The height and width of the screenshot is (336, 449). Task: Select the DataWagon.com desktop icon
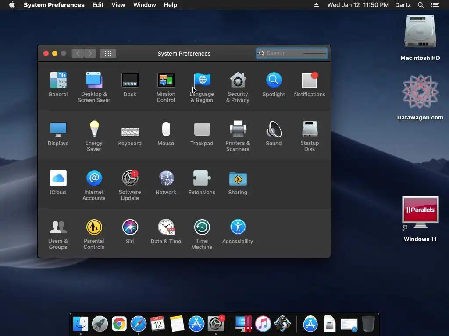click(x=420, y=98)
